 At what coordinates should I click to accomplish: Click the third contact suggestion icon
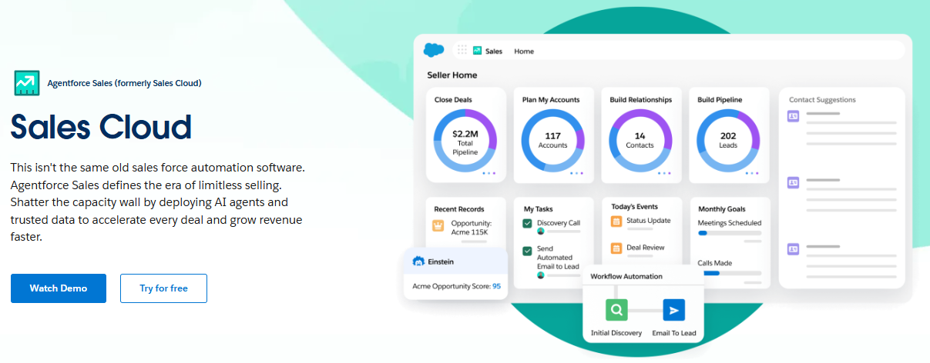click(x=793, y=248)
